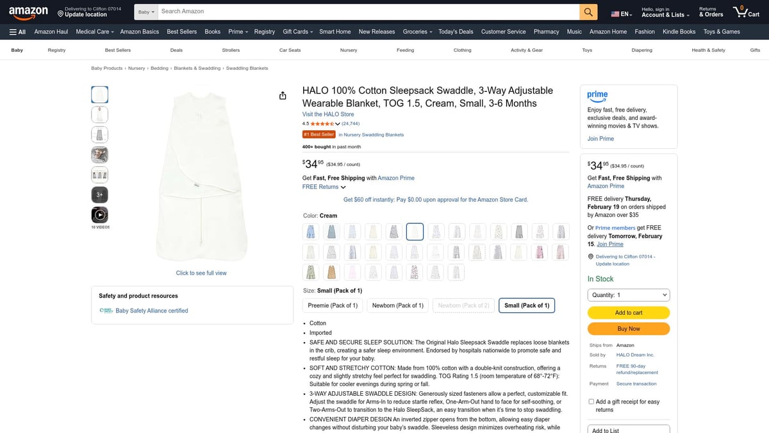Click the share icon beside product image
Screen dimensions: 769x433
coord(283,96)
